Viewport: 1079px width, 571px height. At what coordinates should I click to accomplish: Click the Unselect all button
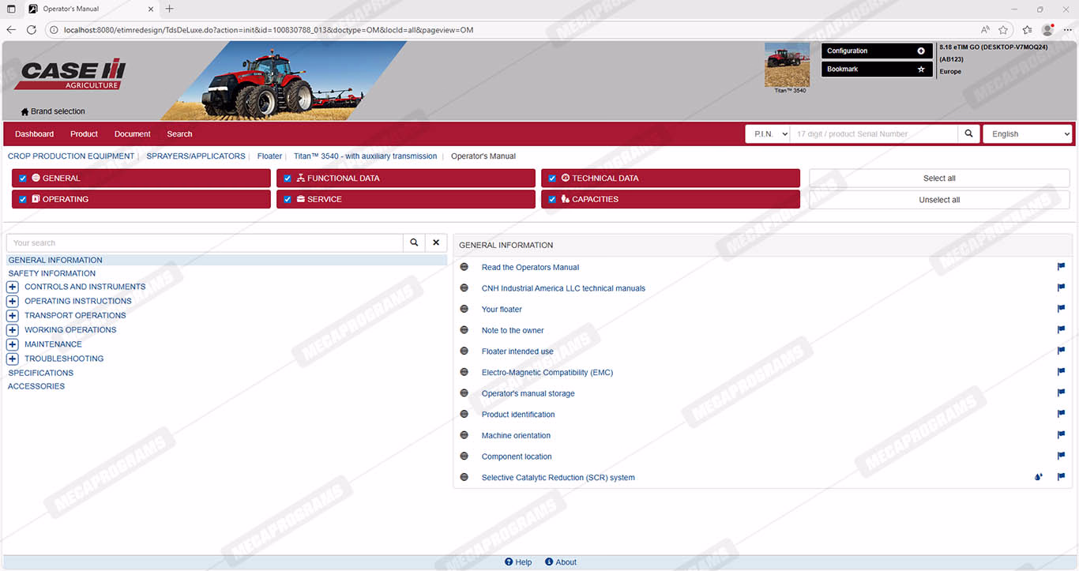tap(939, 200)
